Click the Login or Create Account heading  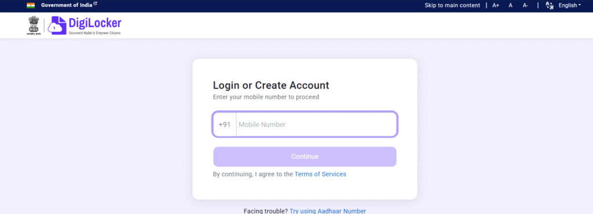[271, 85]
